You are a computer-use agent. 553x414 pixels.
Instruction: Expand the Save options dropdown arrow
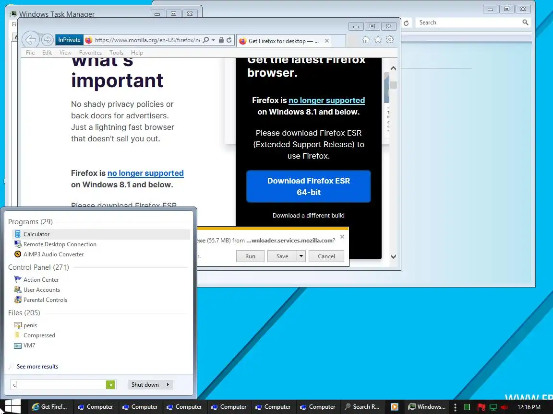click(x=301, y=256)
